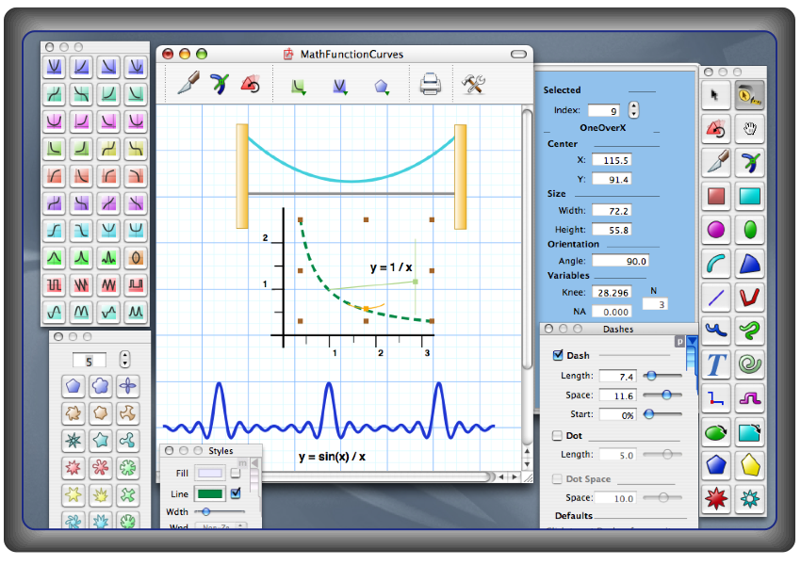Viewport: 801px width, 565px height.
Task: Enable the Dot Space checkbox
Action: (x=557, y=478)
